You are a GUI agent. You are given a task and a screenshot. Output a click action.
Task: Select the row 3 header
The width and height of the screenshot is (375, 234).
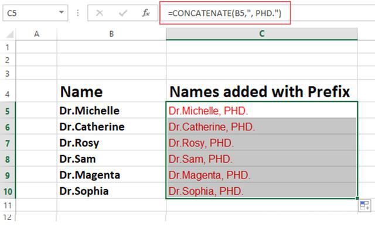(x=8, y=73)
